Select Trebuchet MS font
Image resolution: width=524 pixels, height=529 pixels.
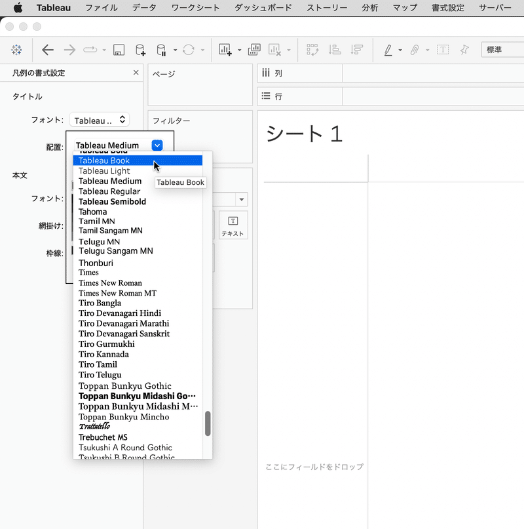[x=138, y=437]
